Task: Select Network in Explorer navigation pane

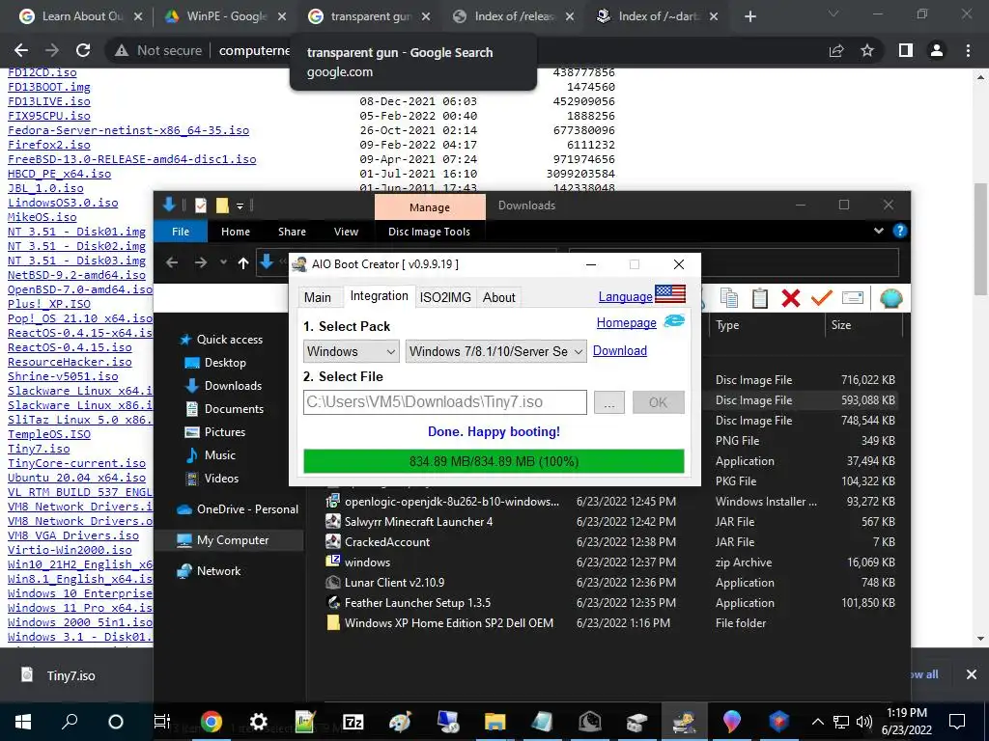Action: (218, 571)
